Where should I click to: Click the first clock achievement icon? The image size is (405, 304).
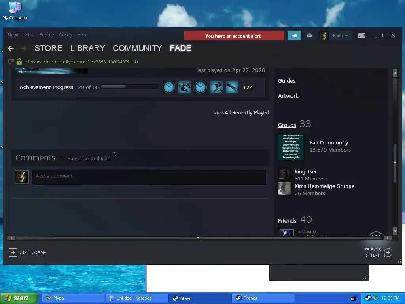pos(168,87)
